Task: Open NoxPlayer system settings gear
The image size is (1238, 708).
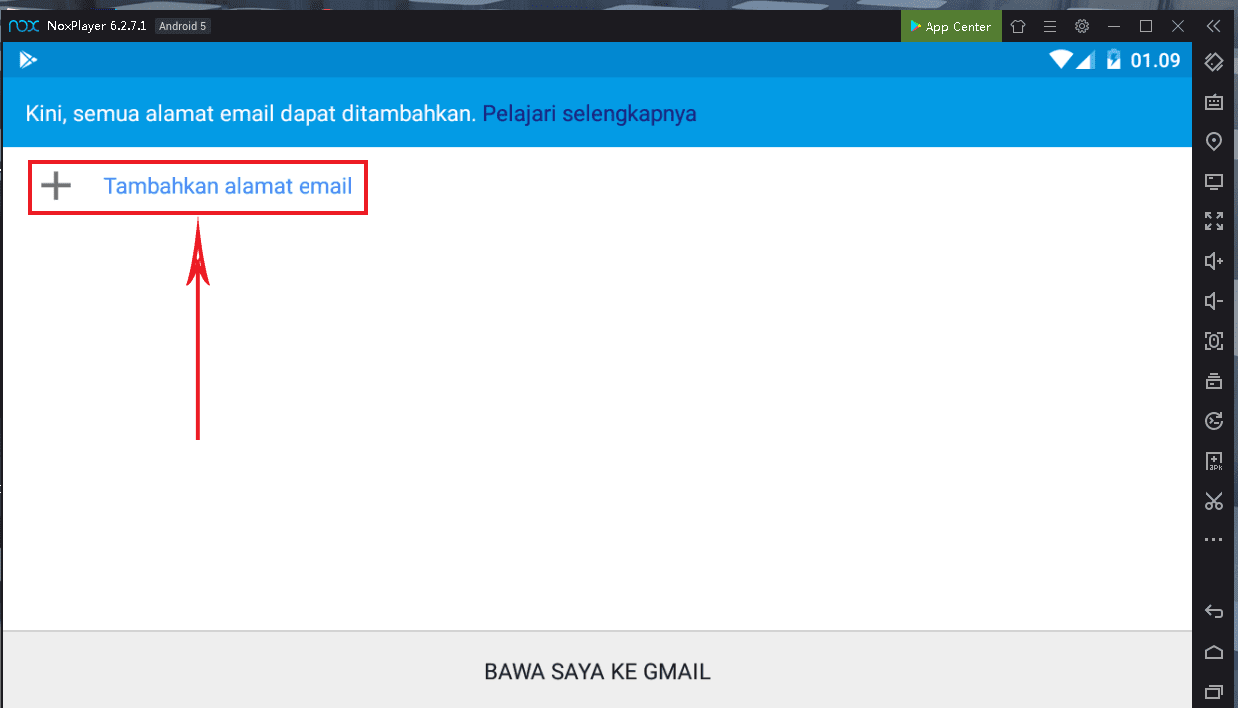Action: pos(1081,26)
